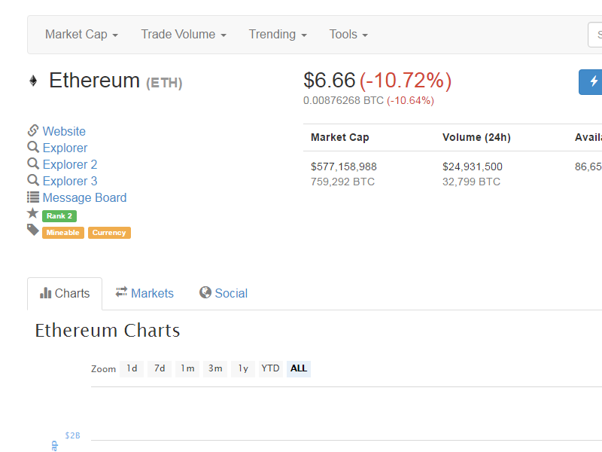This screenshot has height=452, width=602.
Task: Click the $2B chart axis label
Action: (72, 435)
